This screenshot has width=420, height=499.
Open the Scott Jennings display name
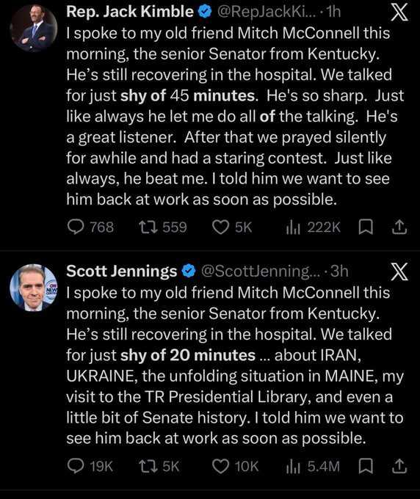click(x=121, y=271)
